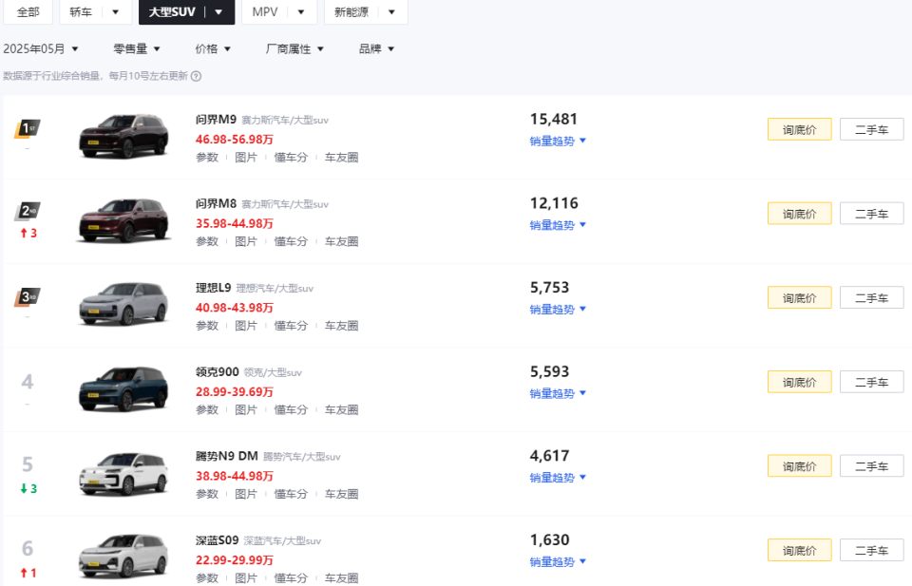Open the 问界M9 model name link
This screenshot has height=586, width=912.
pos(216,120)
